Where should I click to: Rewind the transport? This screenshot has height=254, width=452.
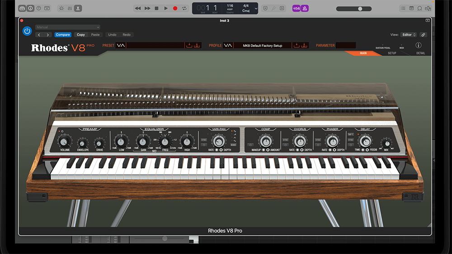pyautogui.click(x=138, y=8)
